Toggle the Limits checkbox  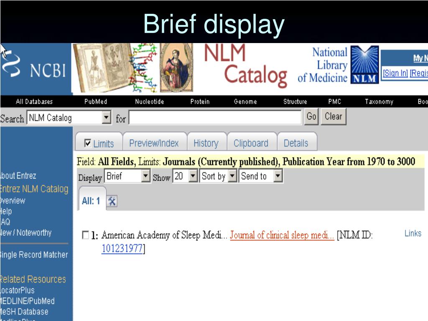[x=88, y=143]
